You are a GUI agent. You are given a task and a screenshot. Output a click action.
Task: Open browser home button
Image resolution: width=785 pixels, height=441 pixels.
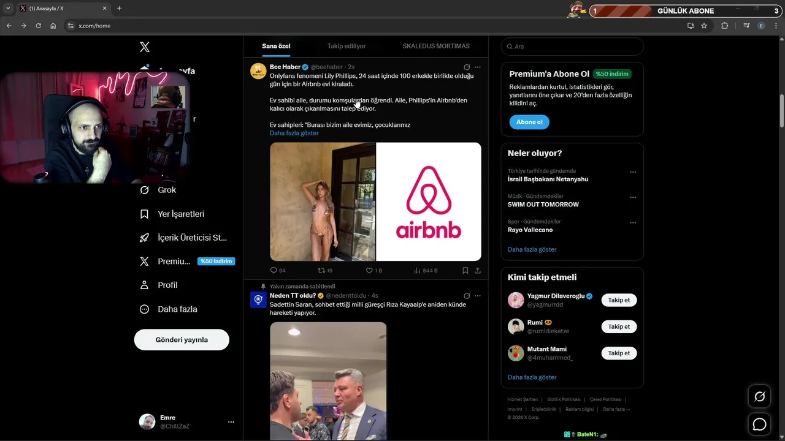pos(53,26)
